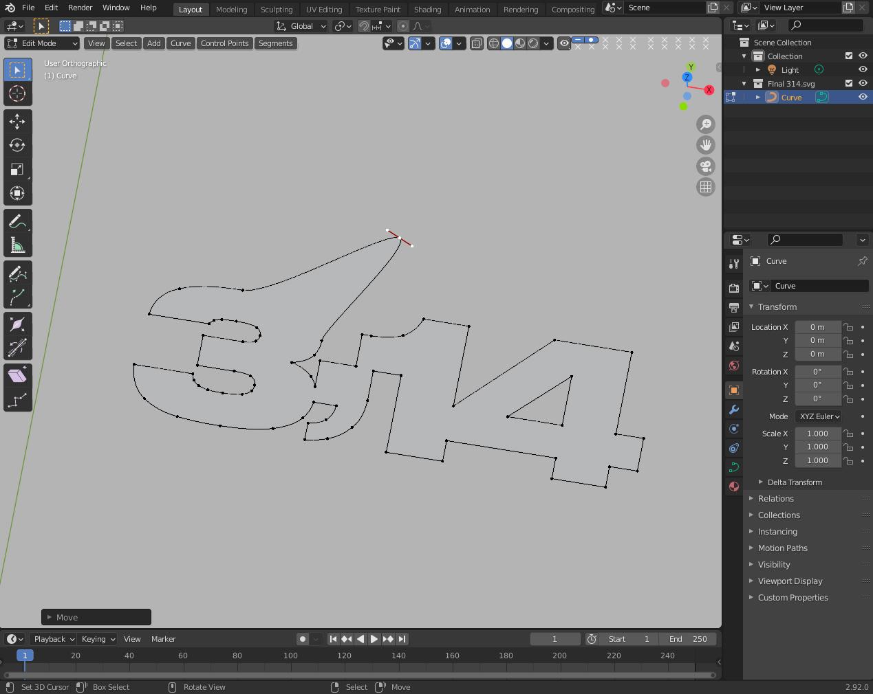Click the current frame number field
Screen dimensions: 873x694
(555, 639)
